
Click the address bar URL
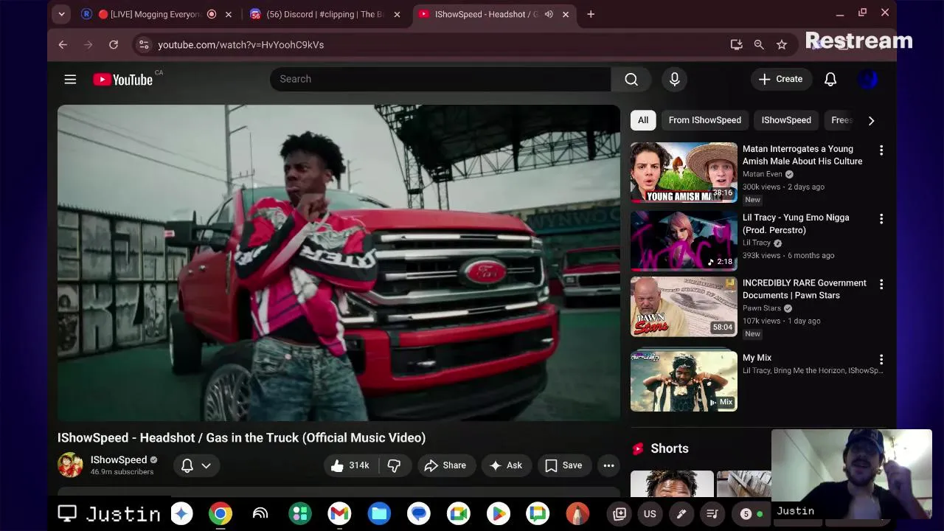(241, 44)
